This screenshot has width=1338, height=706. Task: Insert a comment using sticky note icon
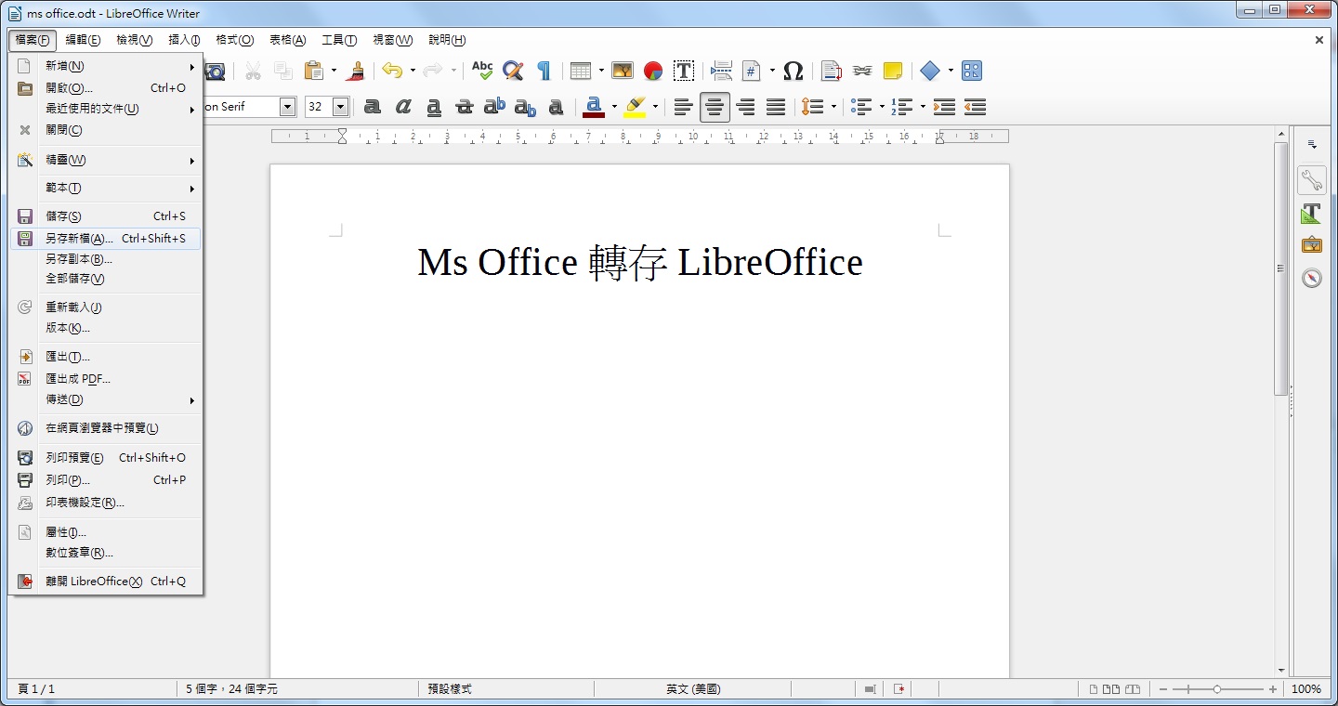pyautogui.click(x=892, y=71)
